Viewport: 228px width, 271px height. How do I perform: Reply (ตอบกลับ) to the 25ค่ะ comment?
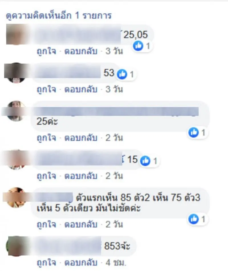(81, 138)
